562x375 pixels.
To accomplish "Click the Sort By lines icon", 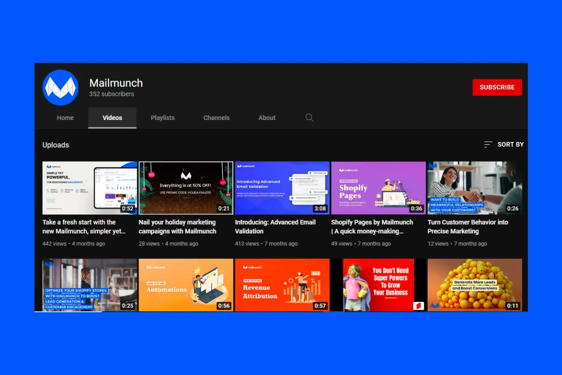I will [x=488, y=144].
